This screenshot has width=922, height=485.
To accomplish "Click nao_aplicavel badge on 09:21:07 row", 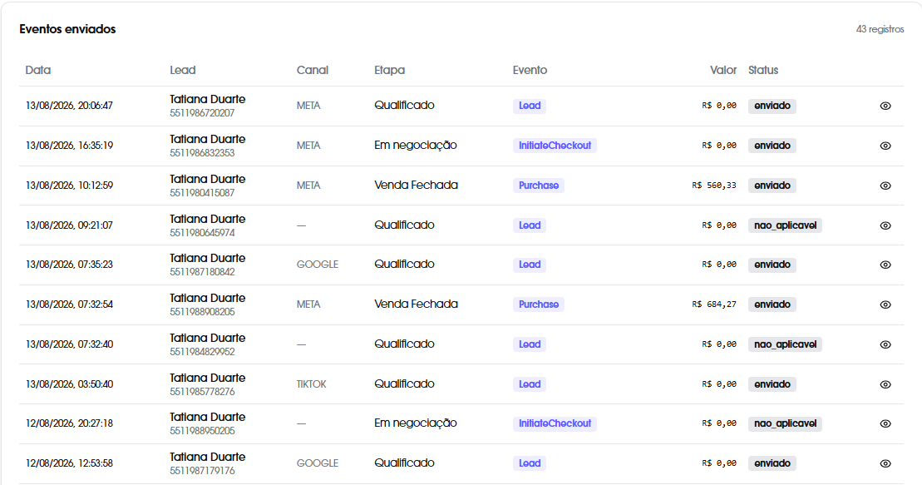I will click(785, 225).
